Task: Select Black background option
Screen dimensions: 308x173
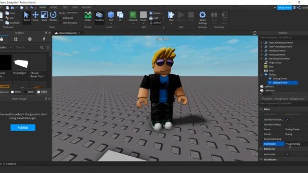Action: pos(29,92)
